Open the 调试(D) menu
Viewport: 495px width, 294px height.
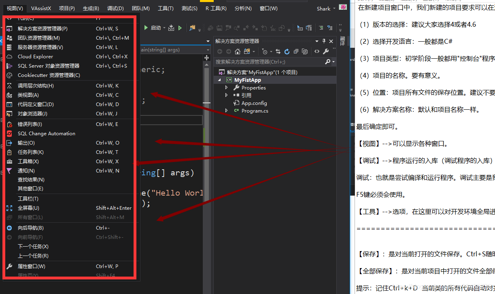pyautogui.click(x=115, y=9)
